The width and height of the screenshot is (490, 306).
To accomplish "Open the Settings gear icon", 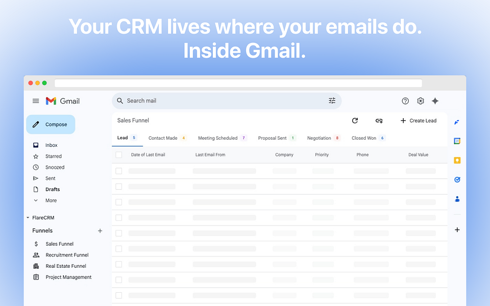I will [x=420, y=101].
